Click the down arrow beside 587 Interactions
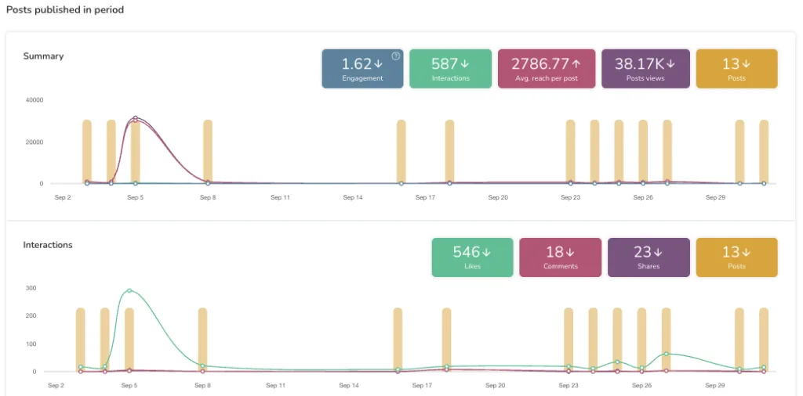The height and width of the screenshot is (396, 803). pyautogui.click(x=464, y=63)
